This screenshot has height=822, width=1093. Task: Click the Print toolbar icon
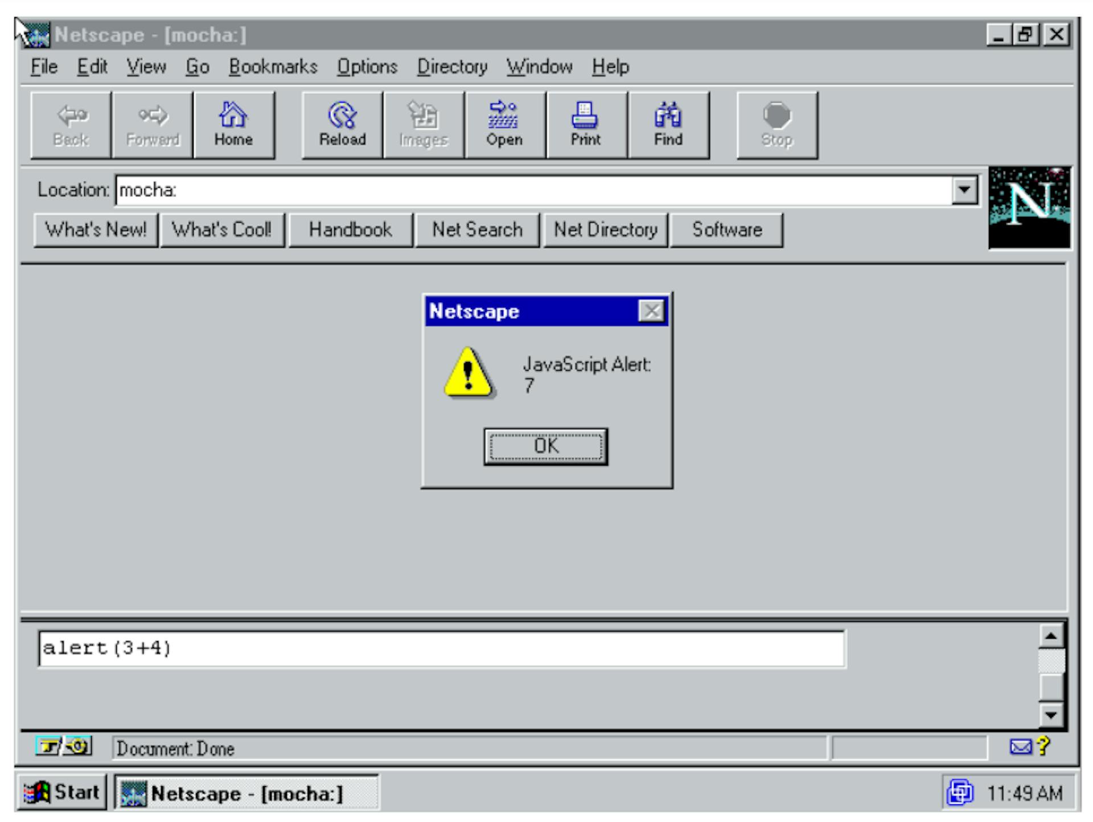tap(587, 122)
